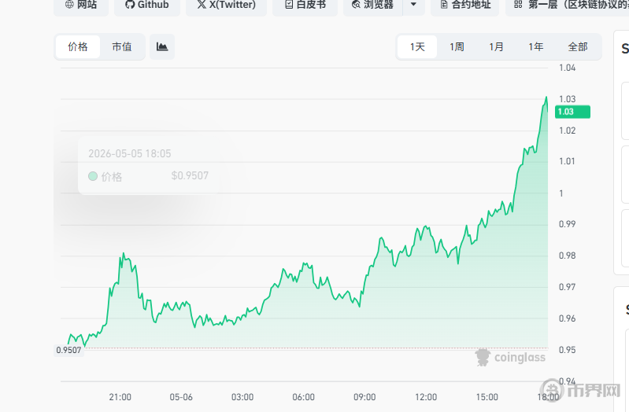Switch to the 市值 market cap tab
The height and width of the screenshot is (412, 629).
click(122, 47)
